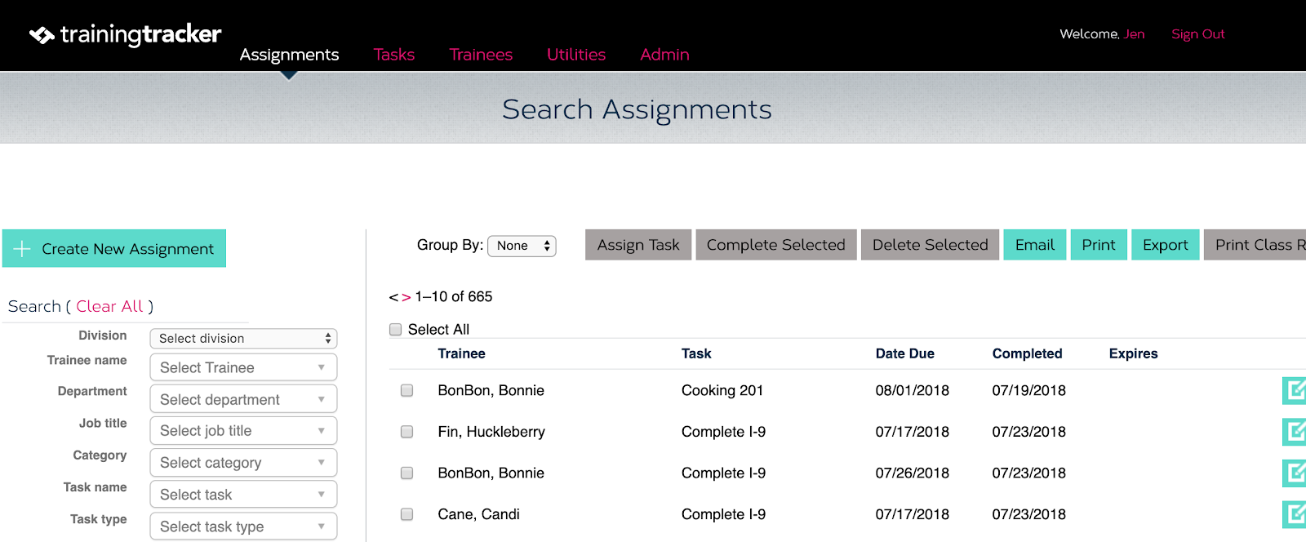Click the Email button

[1035, 245]
